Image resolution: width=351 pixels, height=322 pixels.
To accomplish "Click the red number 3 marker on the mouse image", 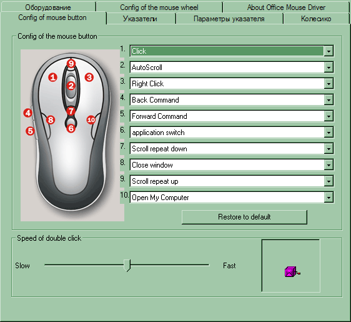I will point(89,78).
